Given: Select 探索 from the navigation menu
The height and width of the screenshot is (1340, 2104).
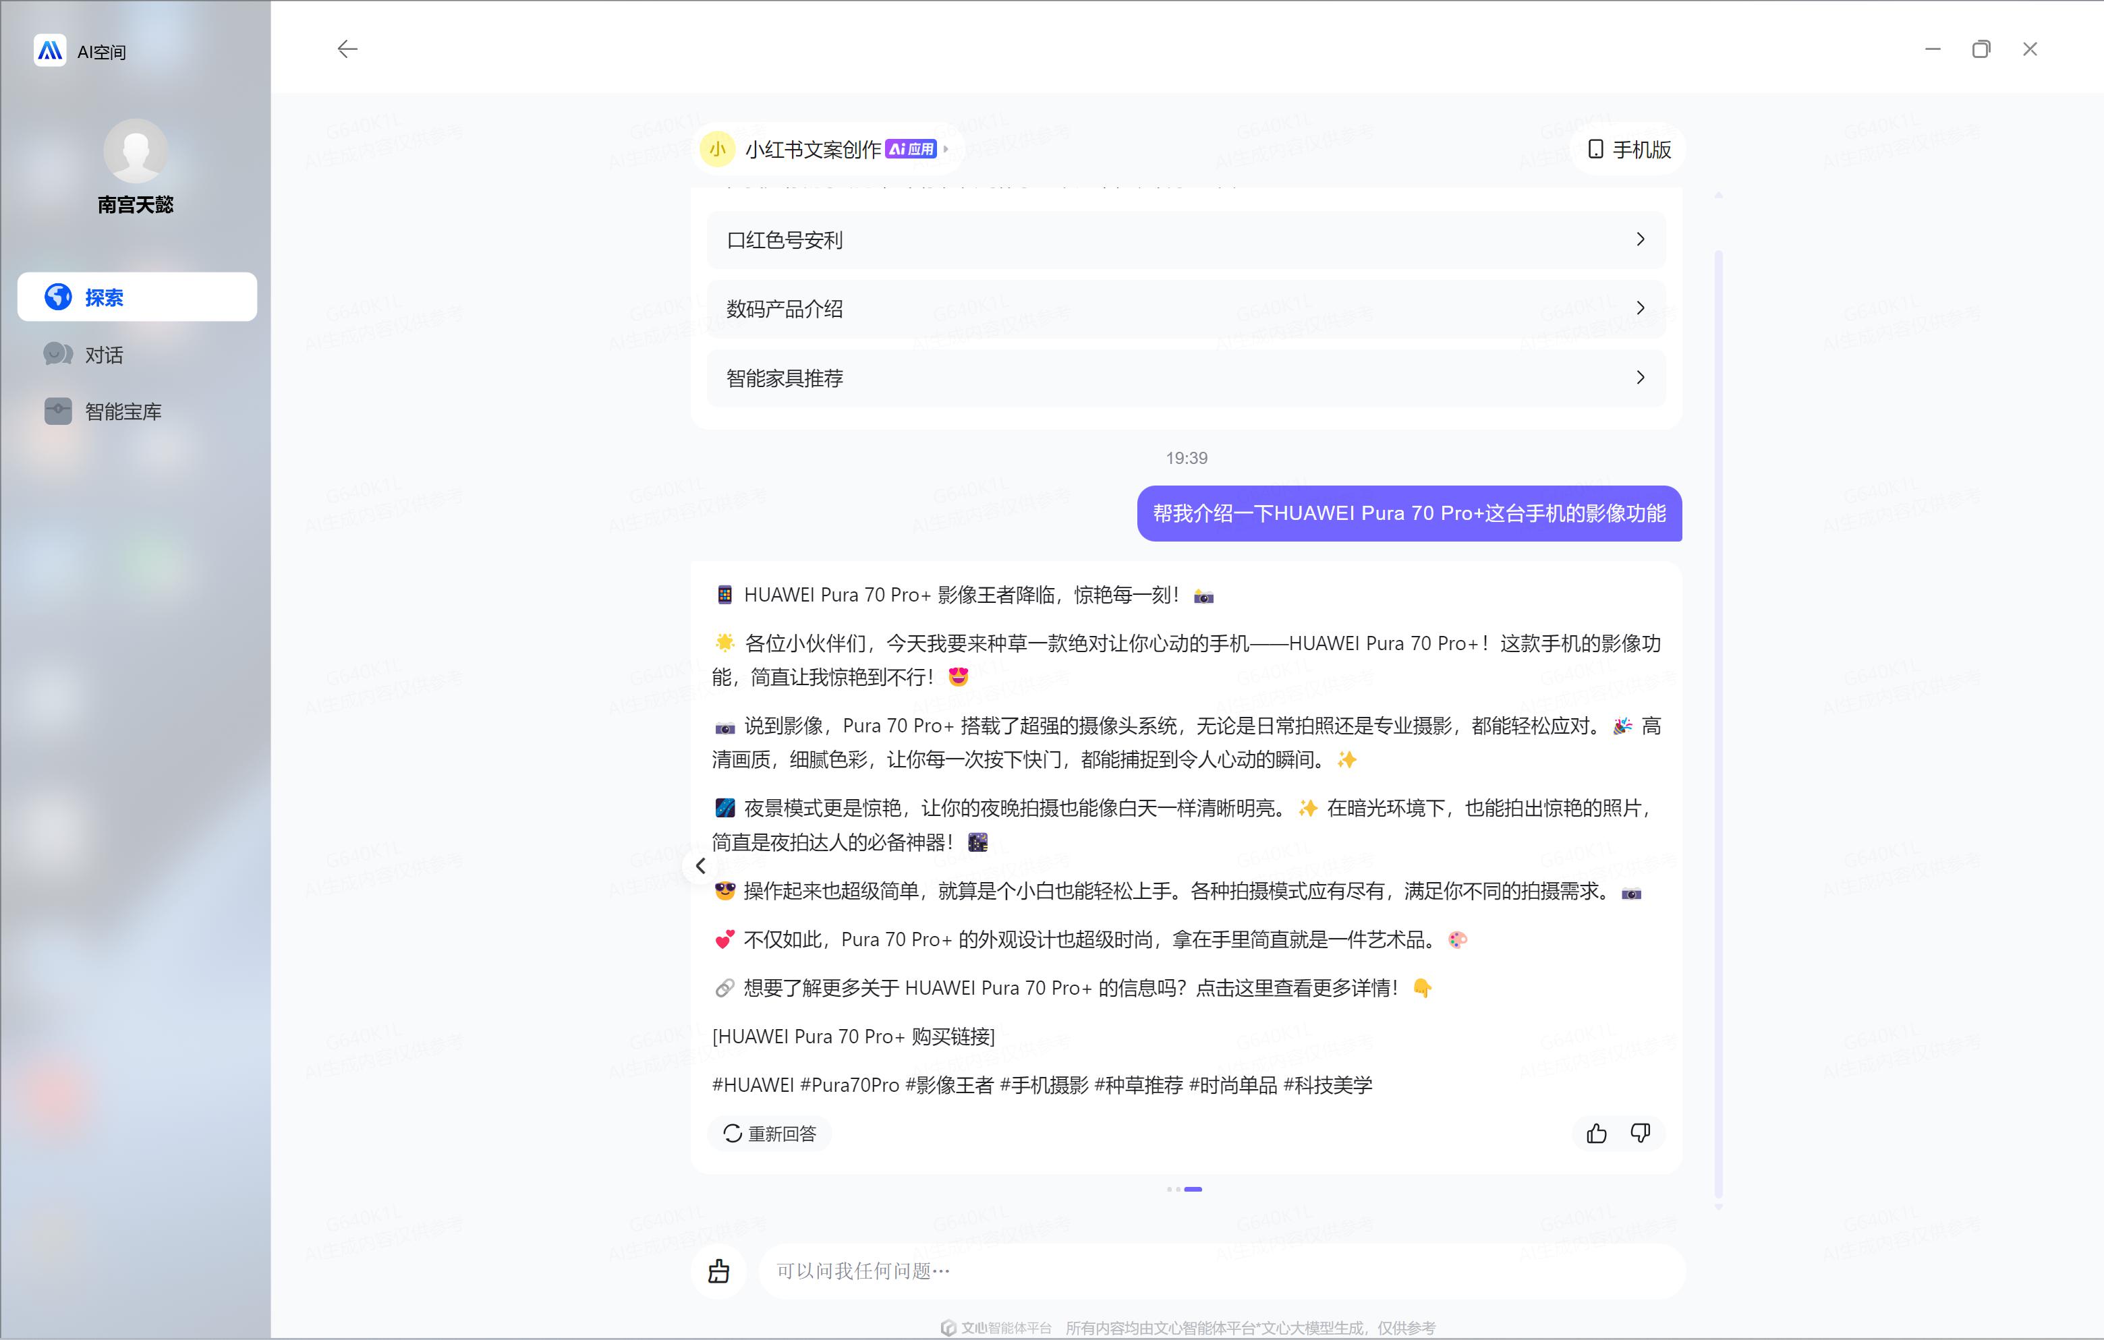Looking at the screenshot, I should pyautogui.click(x=106, y=297).
